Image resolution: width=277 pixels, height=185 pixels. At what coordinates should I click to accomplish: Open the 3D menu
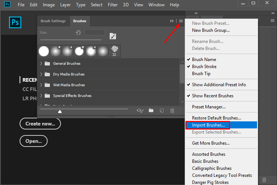point(126,5)
